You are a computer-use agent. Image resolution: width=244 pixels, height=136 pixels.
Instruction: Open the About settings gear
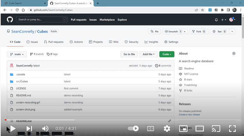coord(234,54)
